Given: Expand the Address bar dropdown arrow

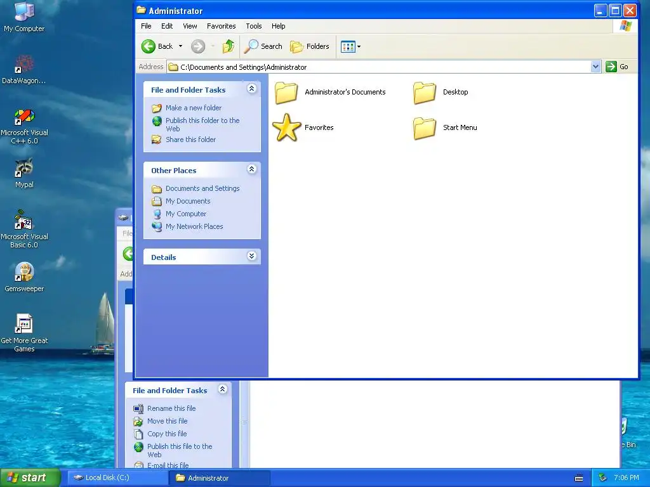Looking at the screenshot, I should click(x=595, y=67).
